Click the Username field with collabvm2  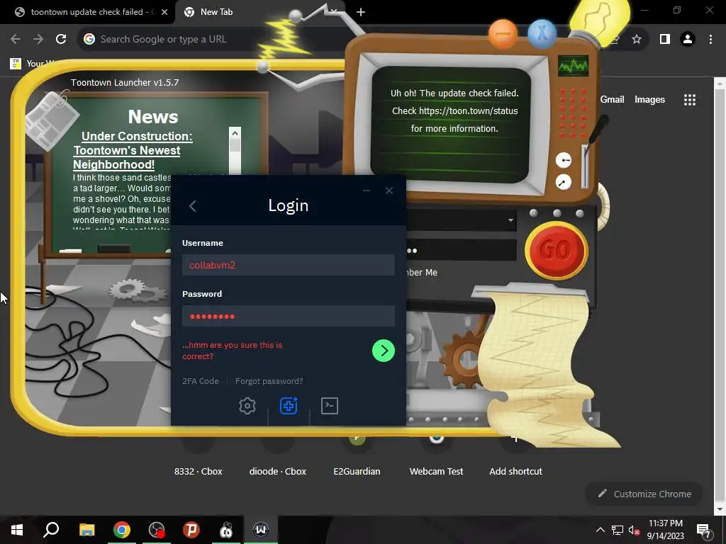point(289,265)
